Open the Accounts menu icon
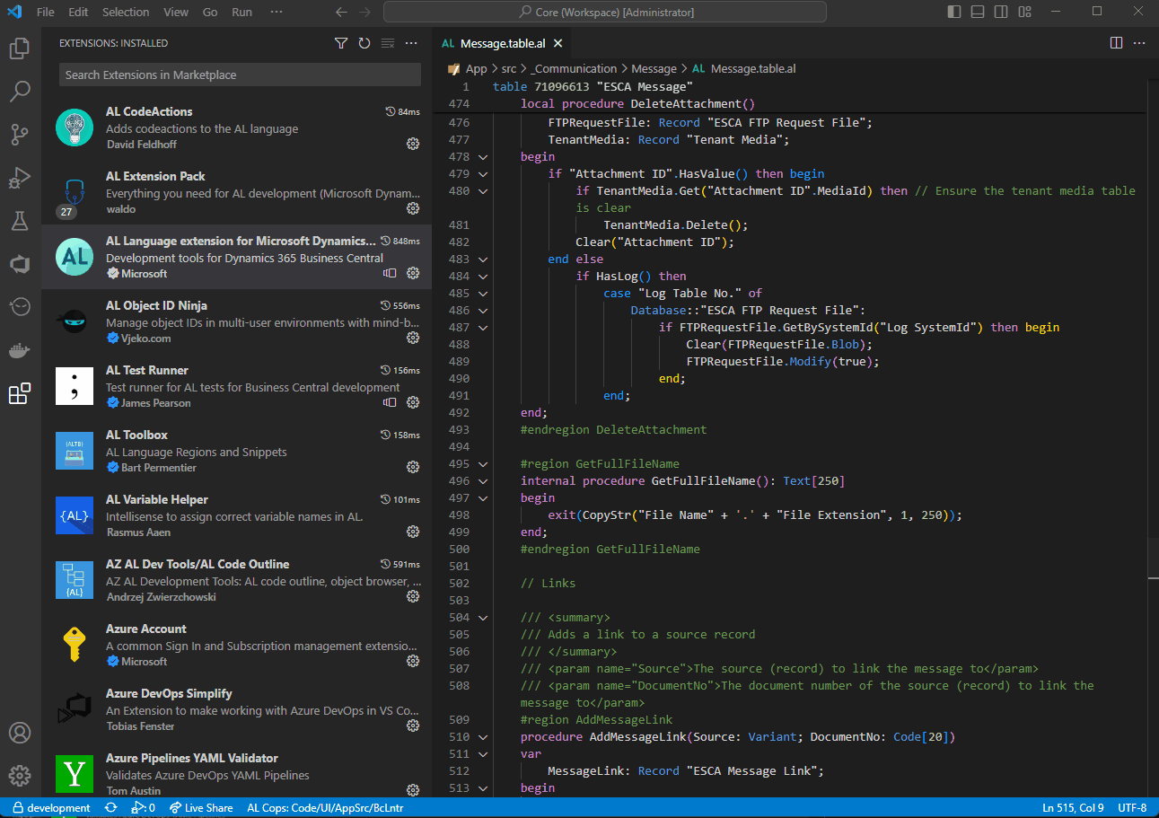The height and width of the screenshot is (818, 1159). (x=20, y=733)
